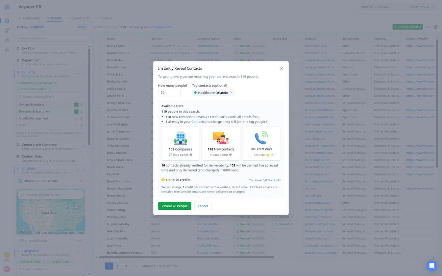Uncheck Owners/Founders seniority include box

[76, 104]
